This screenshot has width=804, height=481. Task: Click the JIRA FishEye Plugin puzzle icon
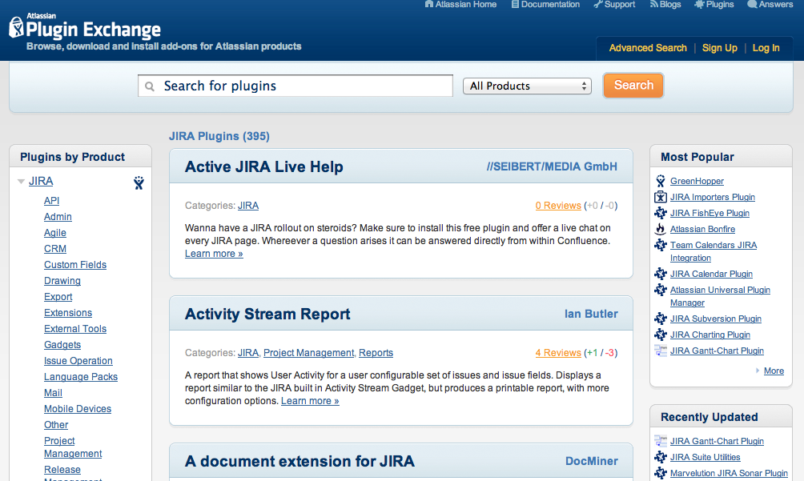(661, 213)
